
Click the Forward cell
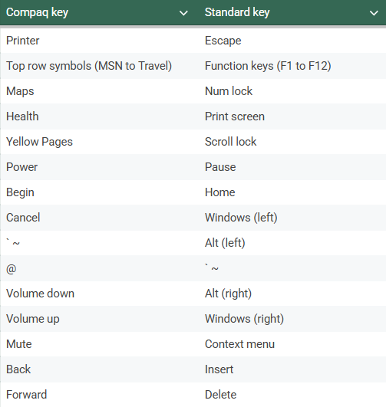[x=99, y=395]
